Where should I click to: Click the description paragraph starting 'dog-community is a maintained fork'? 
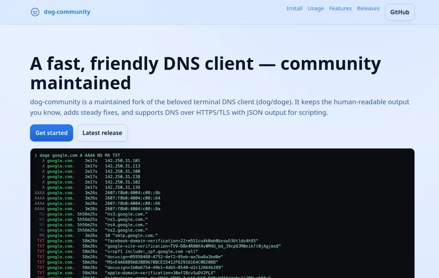pyautogui.click(x=219, y=107)
